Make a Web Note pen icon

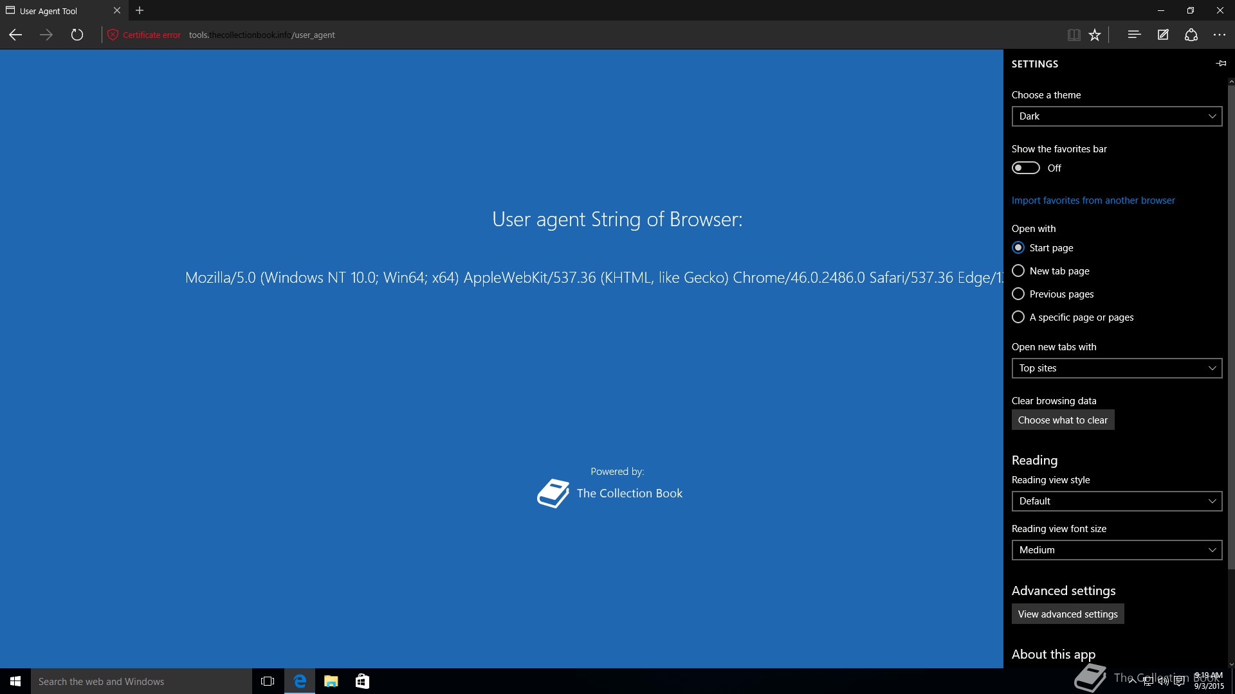click(1163, 35)
